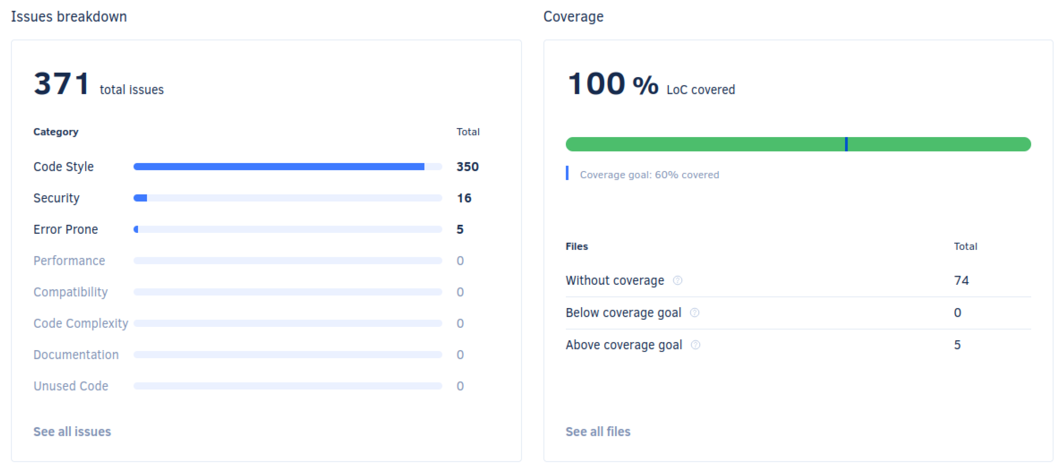Screen dimensions: 1061x470
Task: Click the green coverage progress bar
Action: [x=700, y=144]
